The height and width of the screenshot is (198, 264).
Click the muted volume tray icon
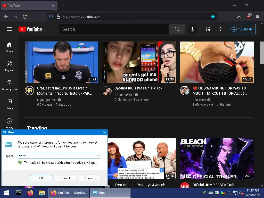[241, 193]
